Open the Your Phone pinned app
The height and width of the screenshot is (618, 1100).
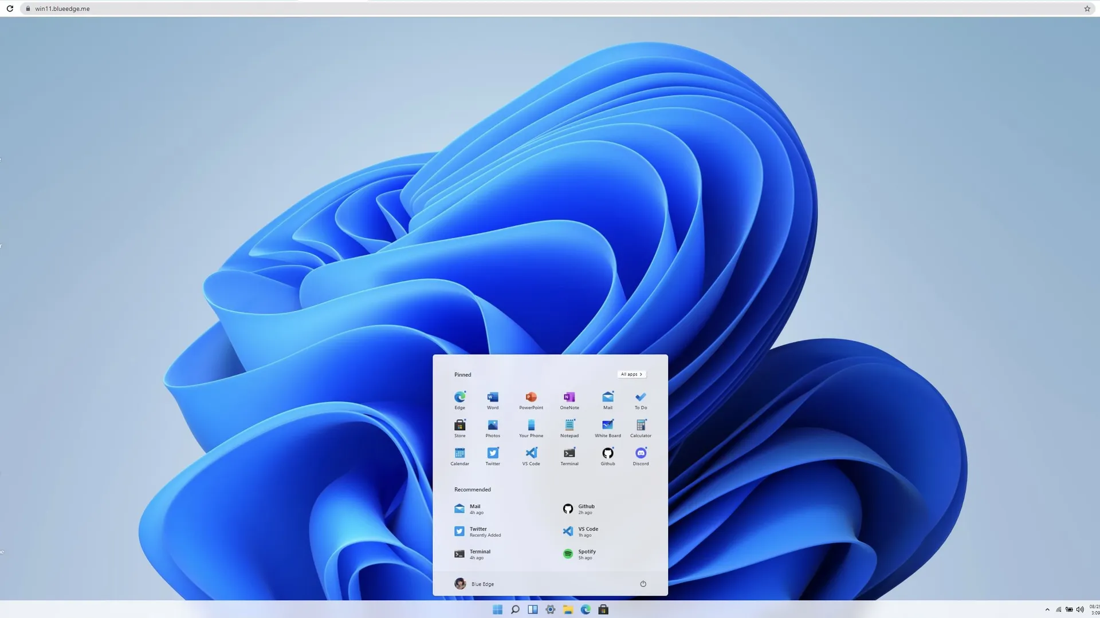coord(531,426)
